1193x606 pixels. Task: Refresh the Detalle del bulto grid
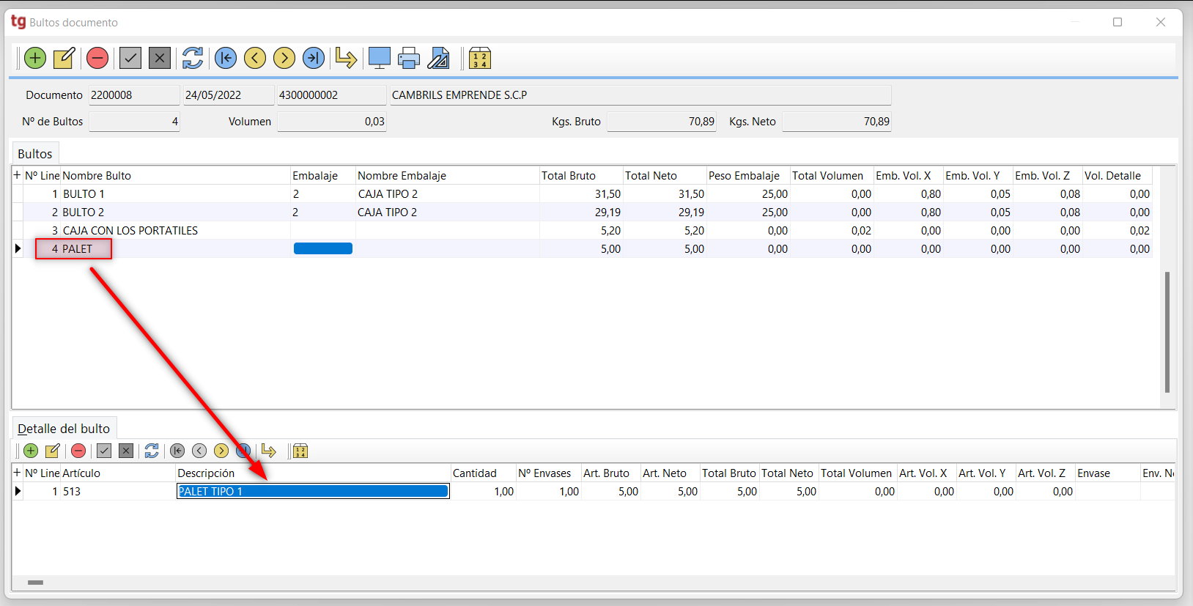152,451
